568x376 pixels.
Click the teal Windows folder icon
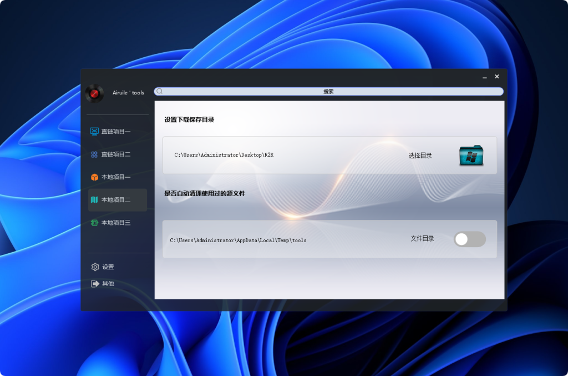(x=471, y=156)
